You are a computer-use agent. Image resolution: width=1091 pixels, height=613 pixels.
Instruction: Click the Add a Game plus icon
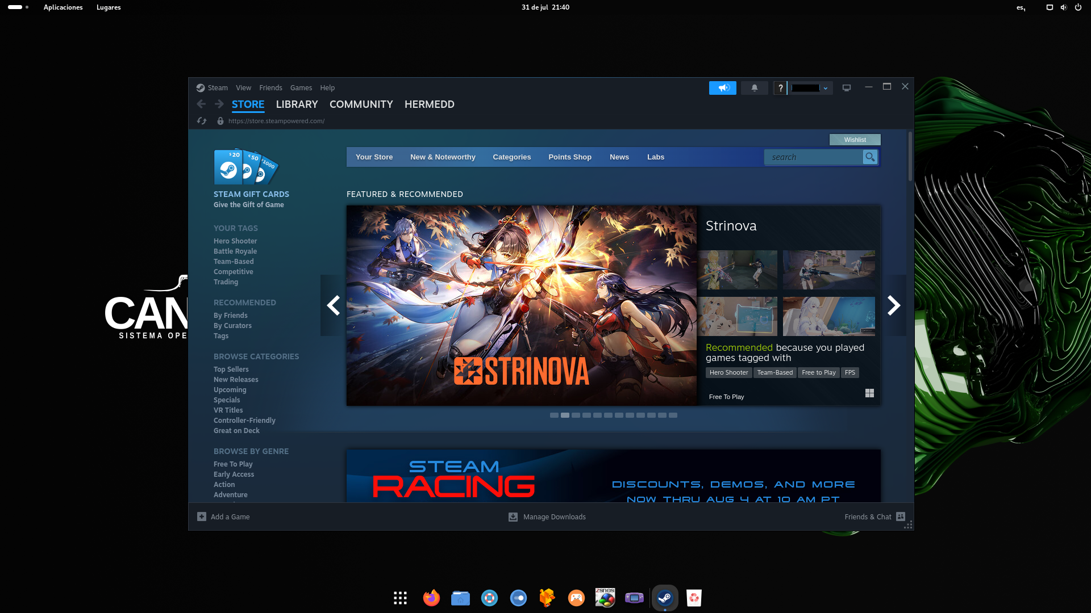202,517
